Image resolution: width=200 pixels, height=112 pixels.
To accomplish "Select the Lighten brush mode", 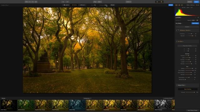I will [x=66, y=5].
